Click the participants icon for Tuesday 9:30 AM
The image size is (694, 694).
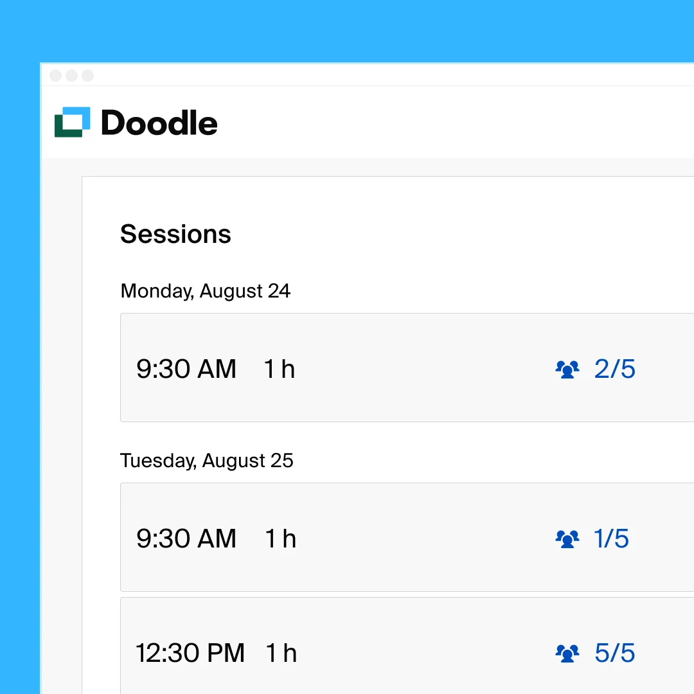point(567,539)
